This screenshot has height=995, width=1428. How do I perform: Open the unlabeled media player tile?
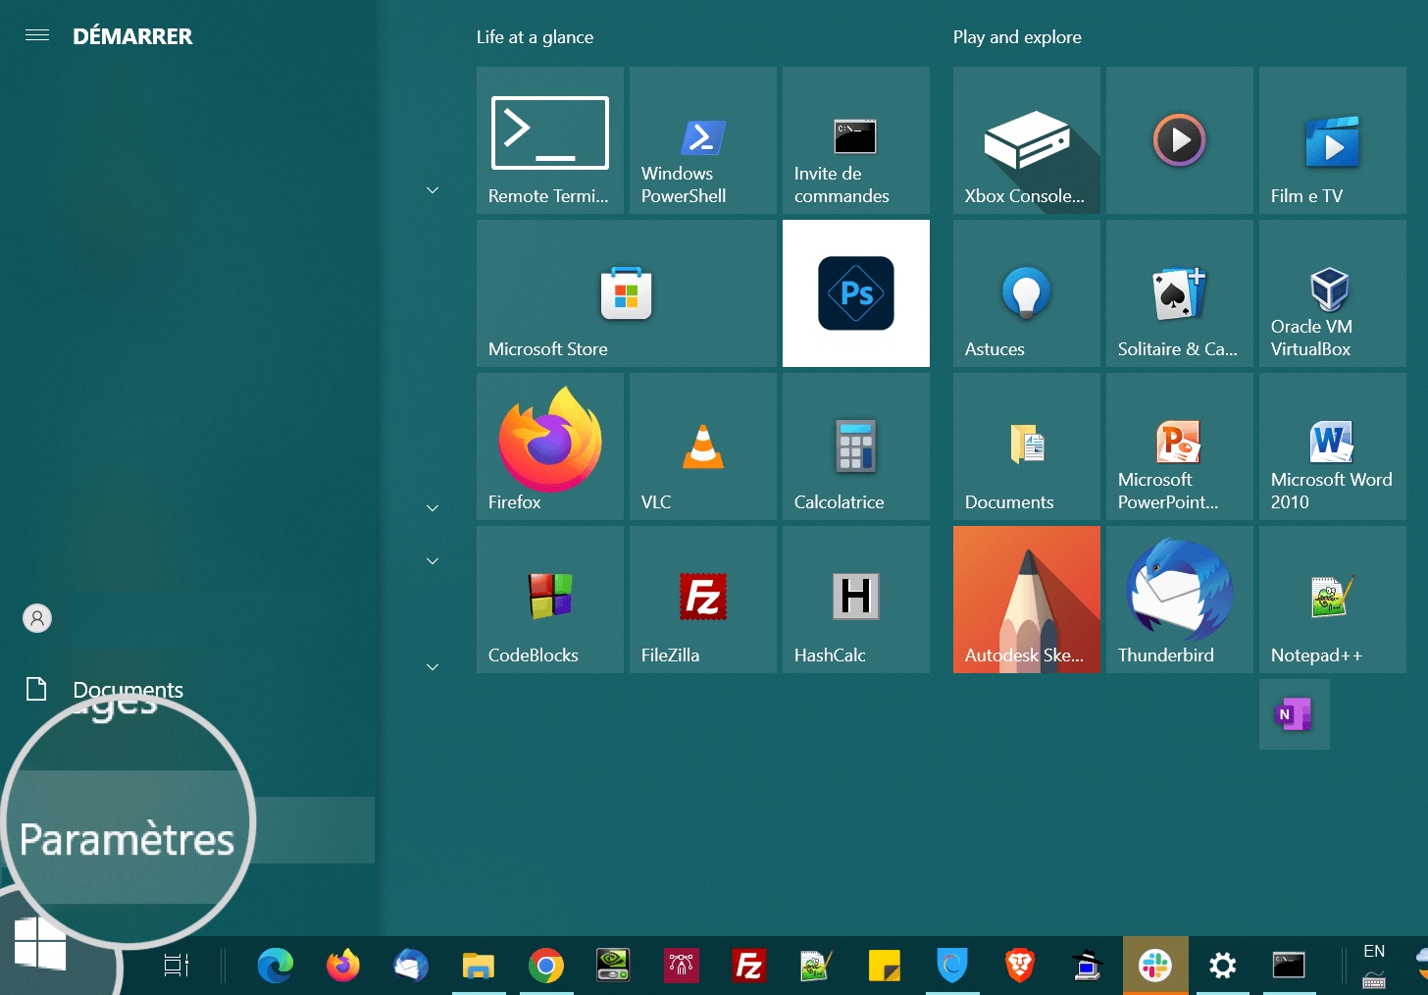pos(1180,140)
